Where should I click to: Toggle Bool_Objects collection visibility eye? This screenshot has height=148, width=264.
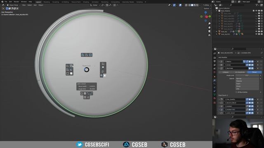256,11
